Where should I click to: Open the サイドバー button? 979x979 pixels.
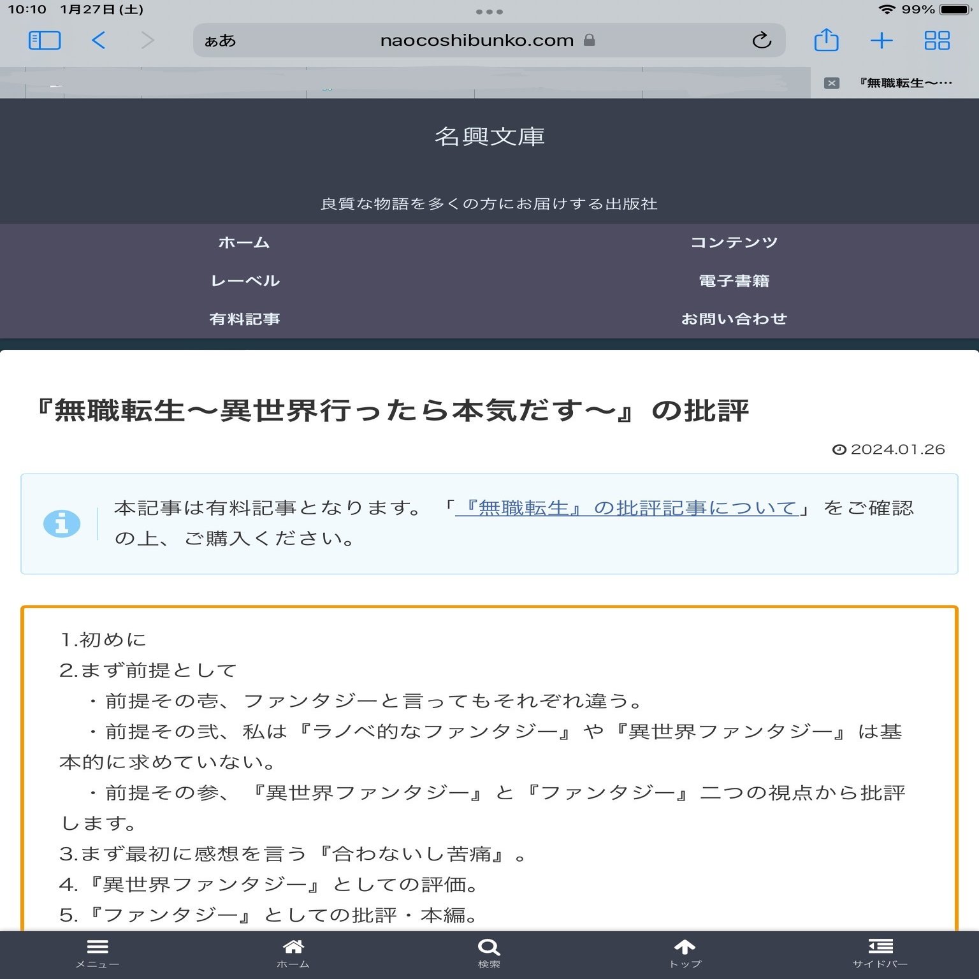880,954
